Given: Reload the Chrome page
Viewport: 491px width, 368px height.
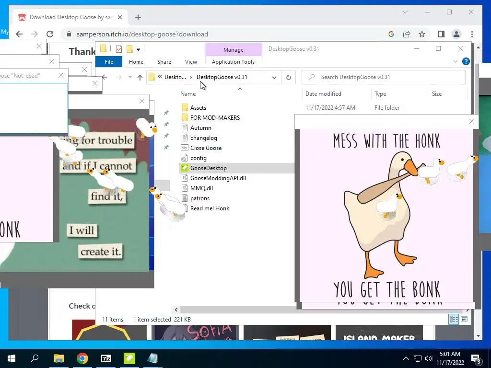Looking at the screenshot, I should click(50, 34).
